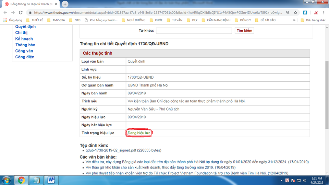329x185 pixels.
Task: Go forward in browser history
Action: (13, 13)
